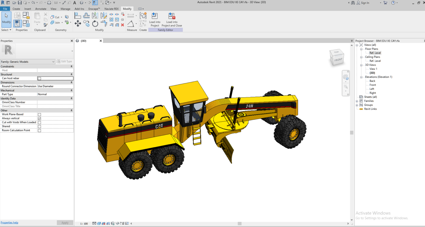
Task: Click the red Delete X icon
Action: pos(123,25)
